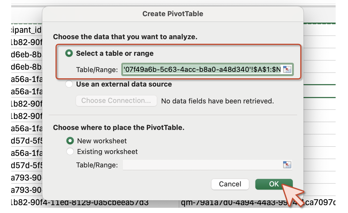Enable the 'Select a table or range' option
Image resolution: width=348 pixels, height=213 pixels.
coord(69,54)
